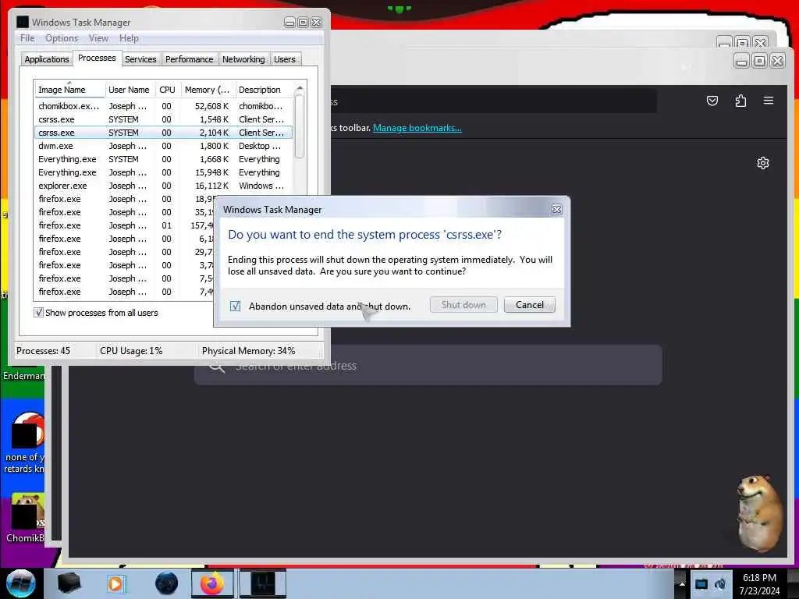Screen dimensions: 799x599
Task: Click the process list scroll up arrow
Action: 300,88
